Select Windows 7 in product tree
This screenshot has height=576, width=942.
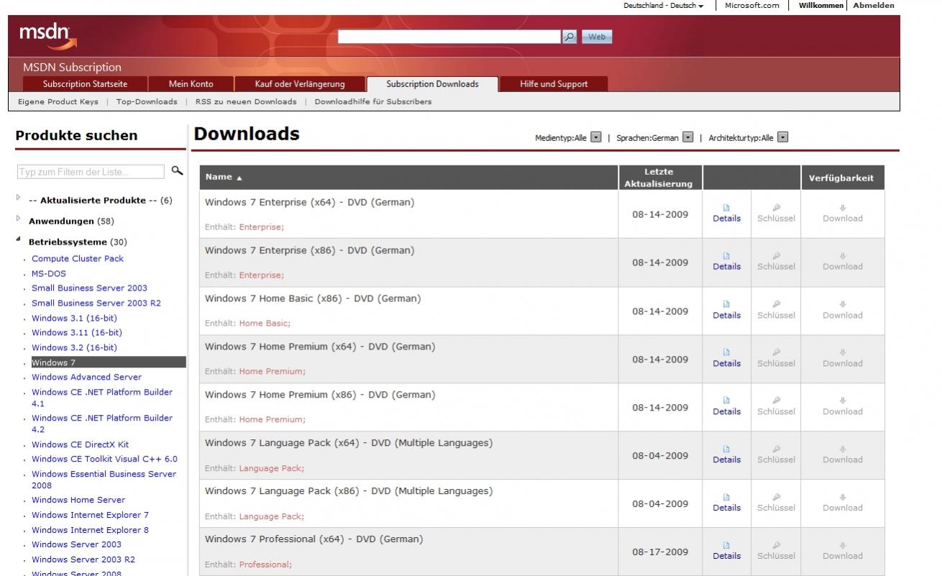click(108, 362)
